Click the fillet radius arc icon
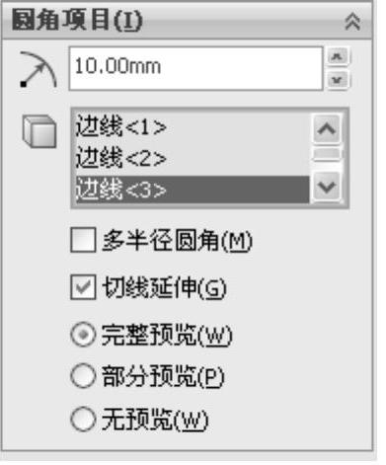The width and height of the screenshot is (386, 465). point(38,69)
